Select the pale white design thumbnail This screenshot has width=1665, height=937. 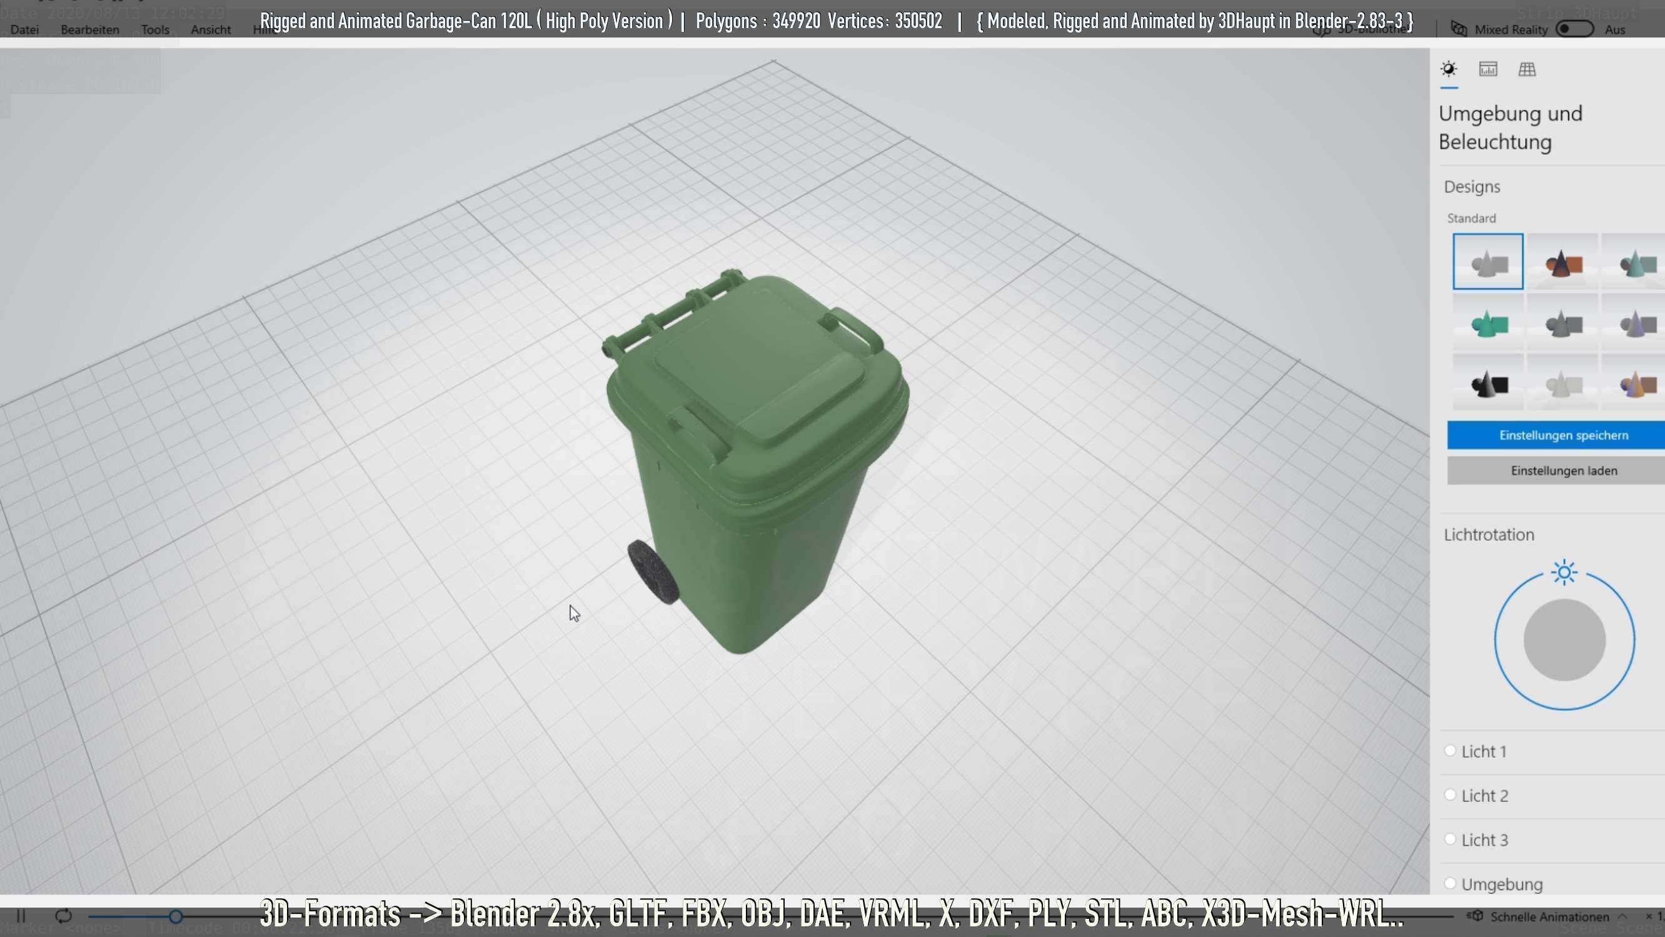[x=1563, y=382]
